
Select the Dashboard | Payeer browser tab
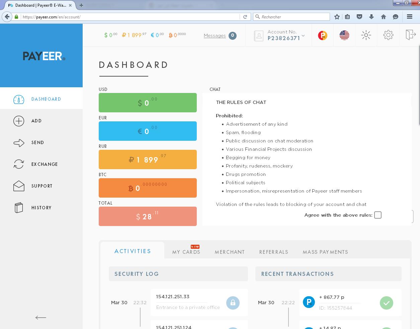coord(39,5)
